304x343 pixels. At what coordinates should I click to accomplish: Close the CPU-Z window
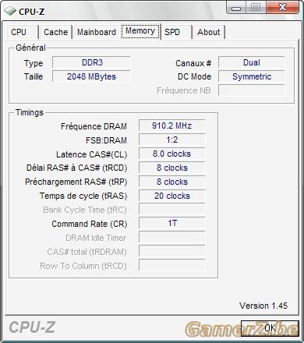[x=283, y=8]
